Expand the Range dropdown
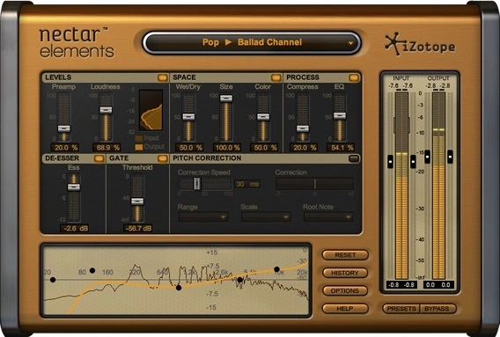Image resolution: width=500 pixels, height=337 pixels. tap(203, 216)
